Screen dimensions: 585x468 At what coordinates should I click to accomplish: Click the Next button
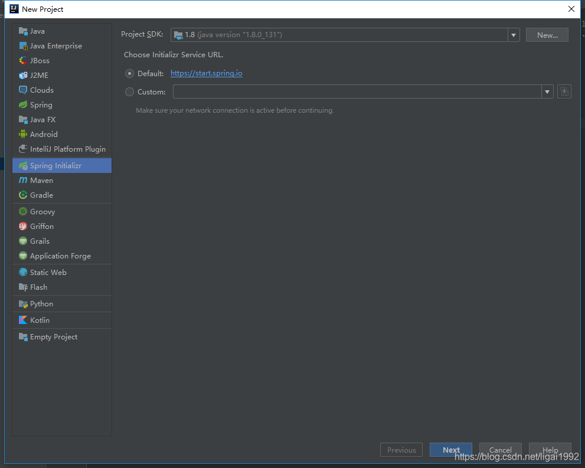point(450,450)
